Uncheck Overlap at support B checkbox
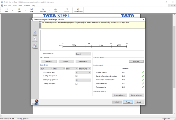Screen dimensions: 176x120 (x=77, y=76)
